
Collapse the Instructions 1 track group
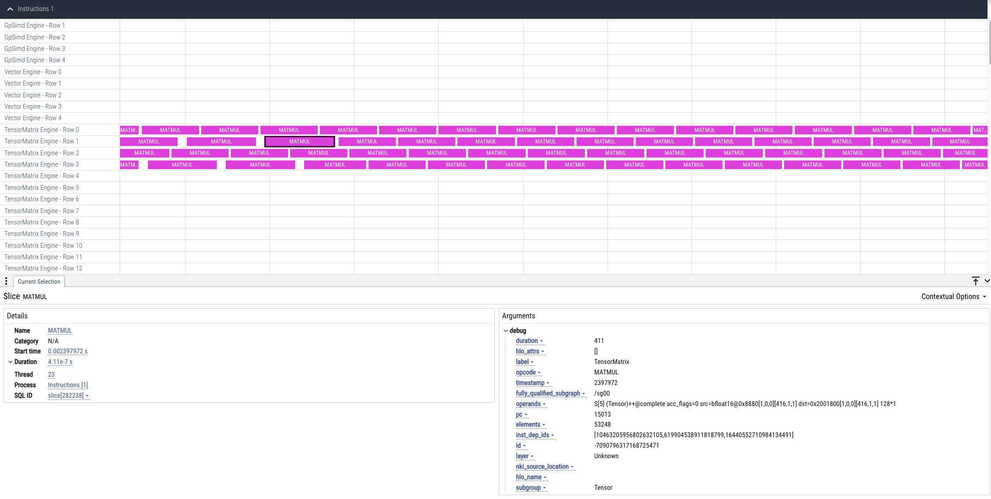11,9
